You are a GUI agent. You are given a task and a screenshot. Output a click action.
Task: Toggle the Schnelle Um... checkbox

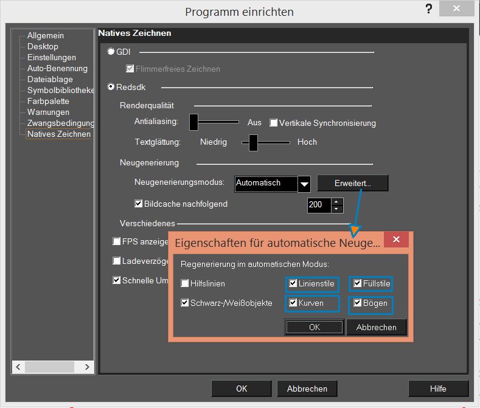(x=116, y=280)
